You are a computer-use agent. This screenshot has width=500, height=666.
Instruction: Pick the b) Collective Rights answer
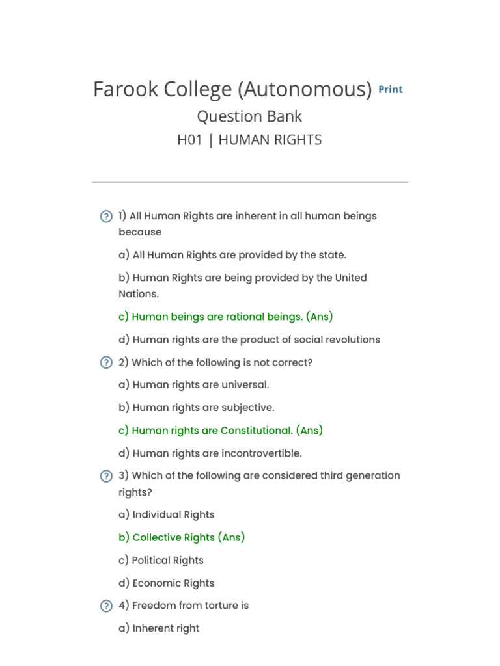point(182,538)
